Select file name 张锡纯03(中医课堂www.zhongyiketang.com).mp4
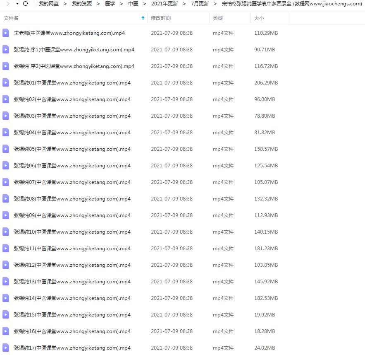This screenshot has width=365, height=355. (72, 116)
